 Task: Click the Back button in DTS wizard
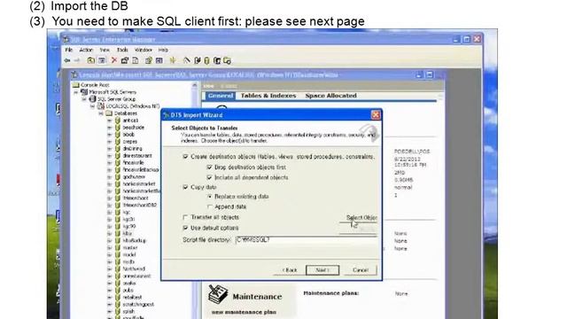click(x=290, y=270)
